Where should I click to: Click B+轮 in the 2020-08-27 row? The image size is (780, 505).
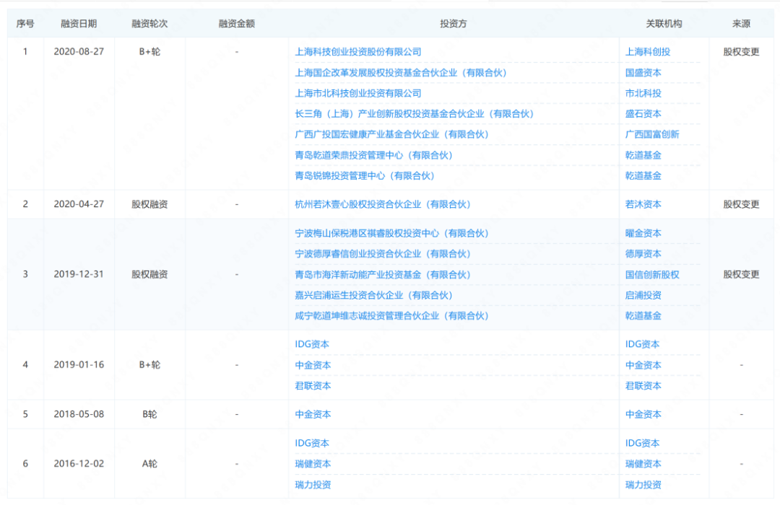point(149,52)
